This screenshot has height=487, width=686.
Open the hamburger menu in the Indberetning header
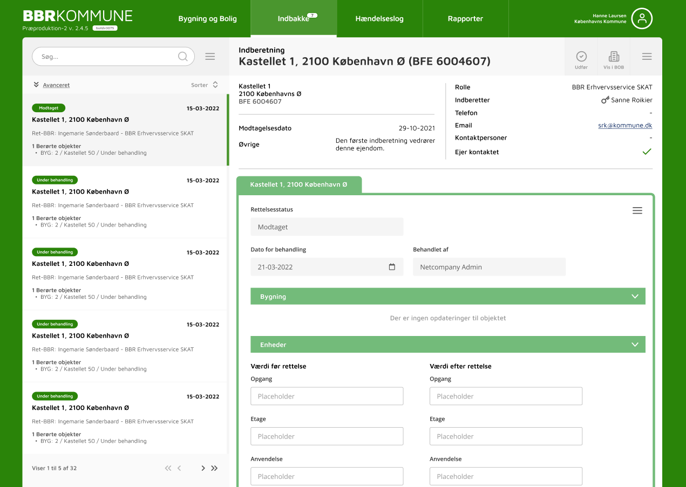click(647, 57)
